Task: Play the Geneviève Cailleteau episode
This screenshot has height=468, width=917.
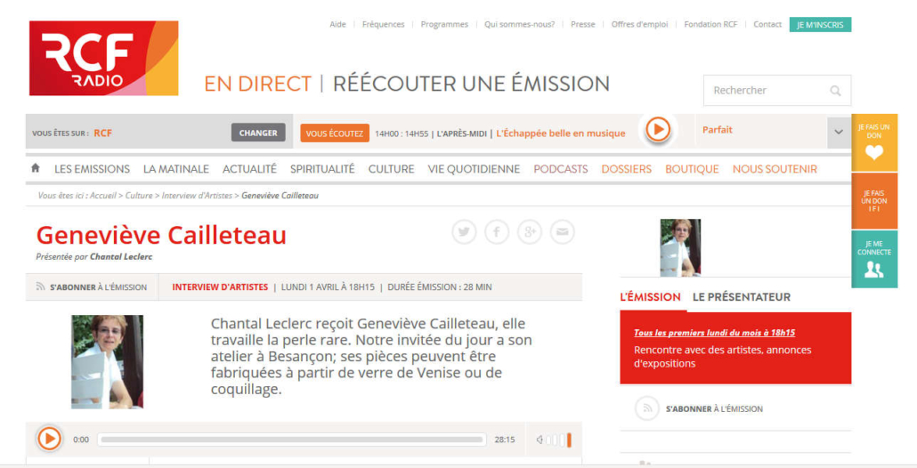Action: tap(49, 439)
